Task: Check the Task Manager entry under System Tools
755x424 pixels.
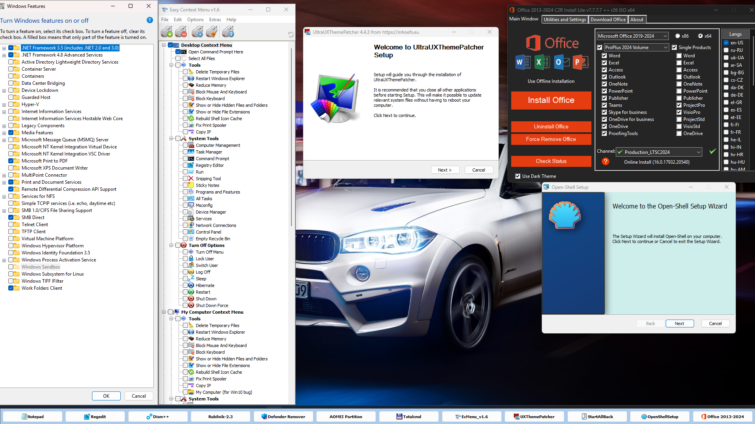Action: click(185, 152)
